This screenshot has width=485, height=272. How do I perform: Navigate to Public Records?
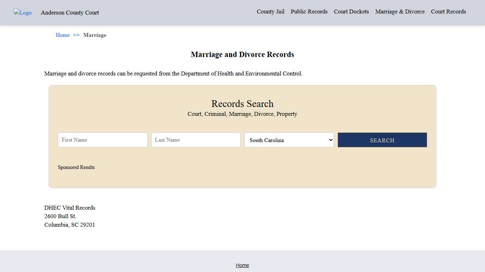click(309, 11)
